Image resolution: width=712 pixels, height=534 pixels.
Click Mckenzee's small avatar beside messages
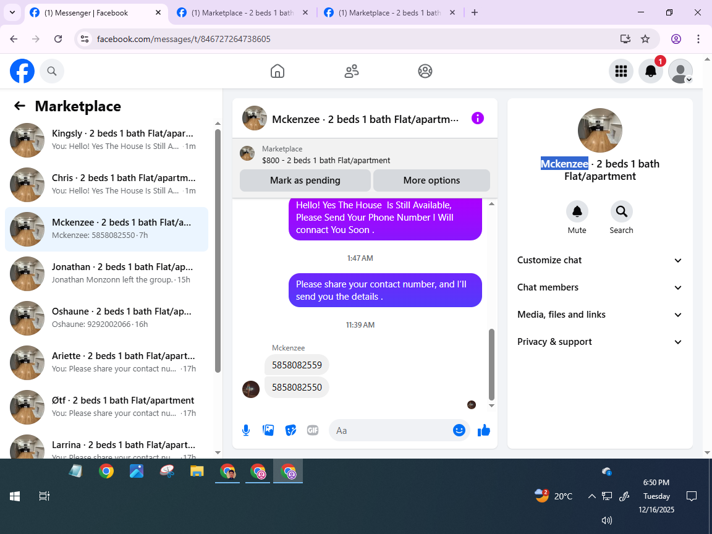[251, 389]
